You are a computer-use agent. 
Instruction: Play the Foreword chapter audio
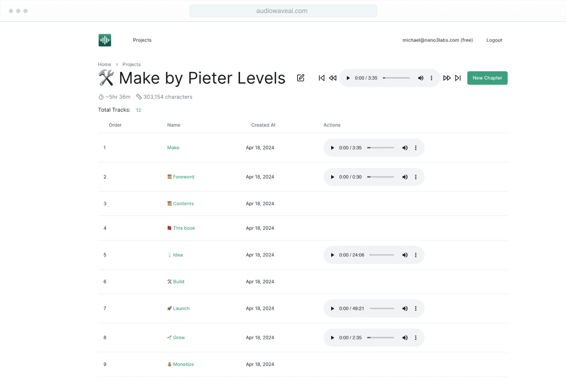(332, 177)
